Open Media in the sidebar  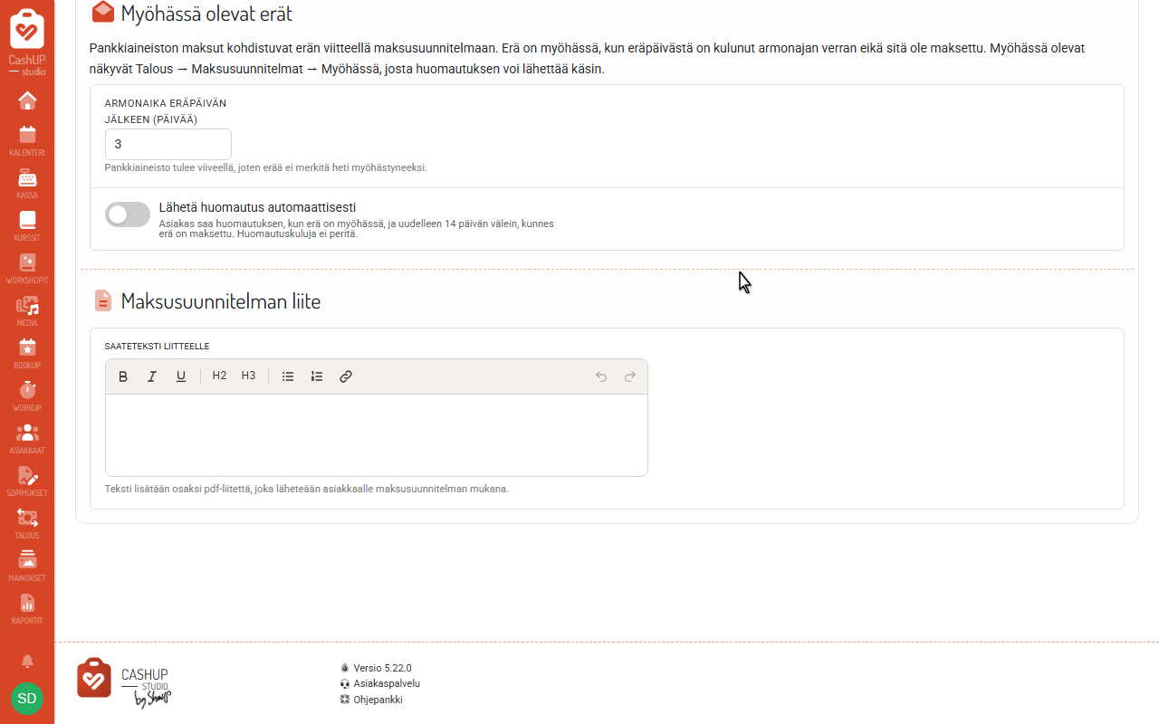(x=27, y=310)
